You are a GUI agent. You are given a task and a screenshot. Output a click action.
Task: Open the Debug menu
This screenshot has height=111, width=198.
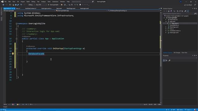tap(33, 2)
